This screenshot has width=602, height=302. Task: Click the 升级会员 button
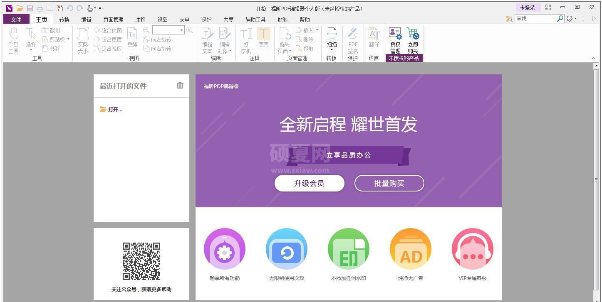coord(309,183)
